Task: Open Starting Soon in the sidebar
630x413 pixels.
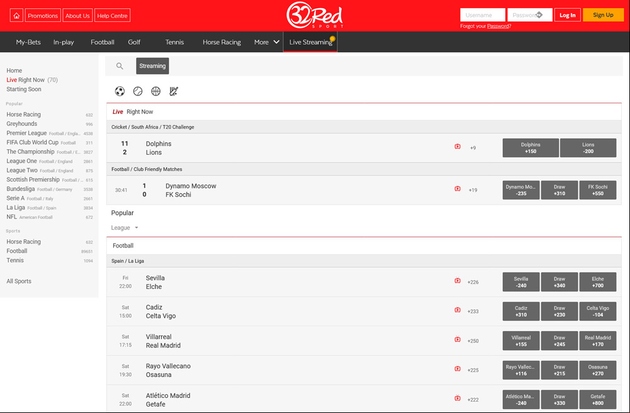Action: tap(24, 89)
